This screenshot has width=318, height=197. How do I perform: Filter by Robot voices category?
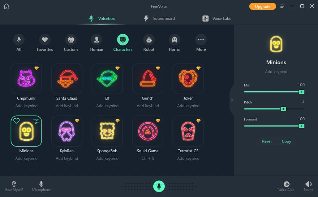click(149, 43)
